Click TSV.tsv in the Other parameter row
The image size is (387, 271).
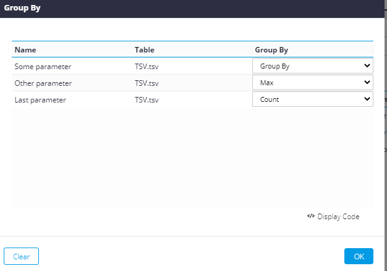[x=147, y=83]
